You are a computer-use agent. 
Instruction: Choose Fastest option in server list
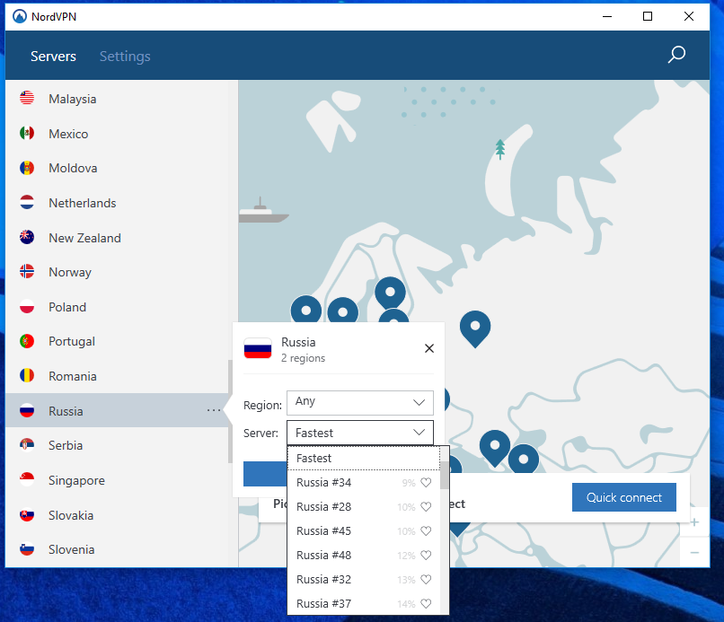[364, 458]
